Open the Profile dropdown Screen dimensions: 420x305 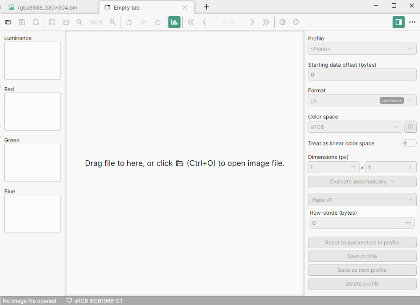point(362,49)
